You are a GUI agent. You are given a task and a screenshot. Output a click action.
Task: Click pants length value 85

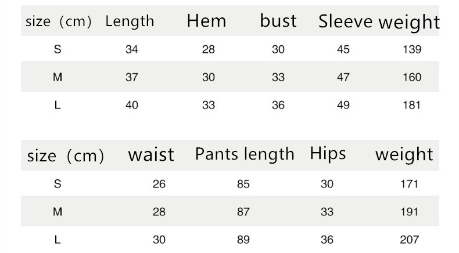243,184
